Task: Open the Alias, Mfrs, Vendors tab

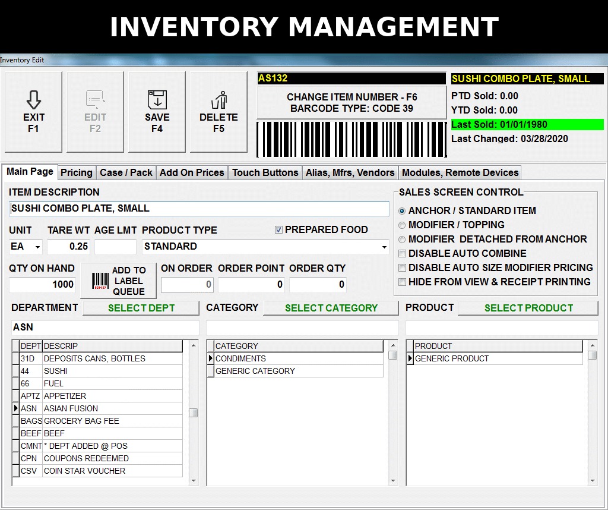Action: coord(350,172)
